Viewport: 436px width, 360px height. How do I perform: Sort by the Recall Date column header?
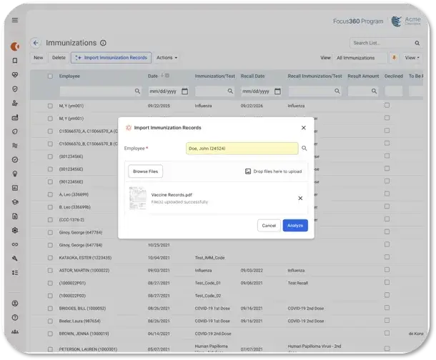point(252,76)
